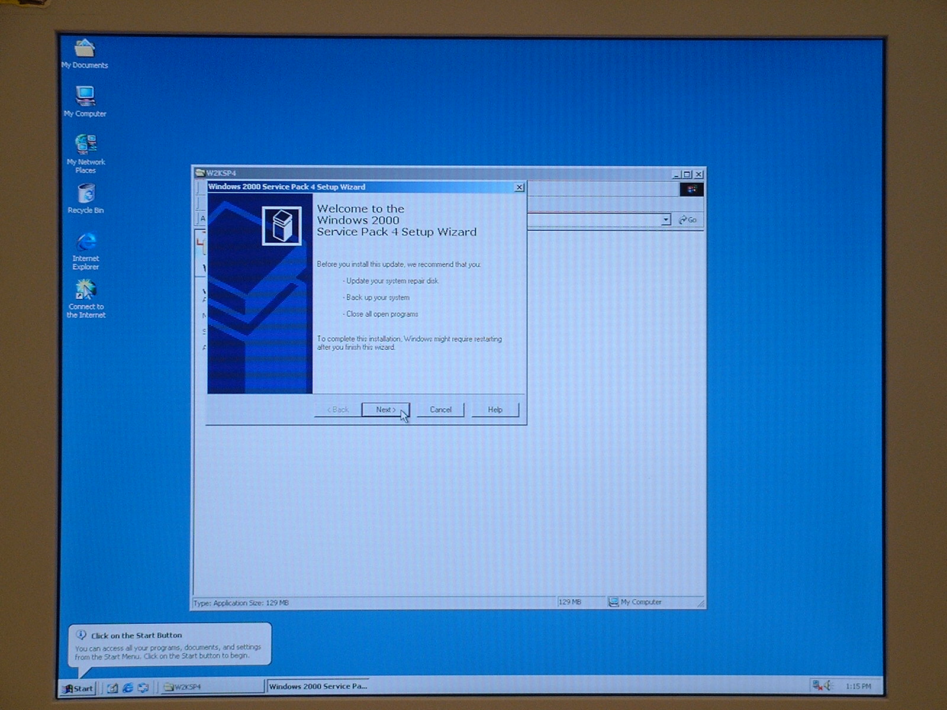
Task: Expand the Explorer address bar dropdown
Action: tap(665, 220)
